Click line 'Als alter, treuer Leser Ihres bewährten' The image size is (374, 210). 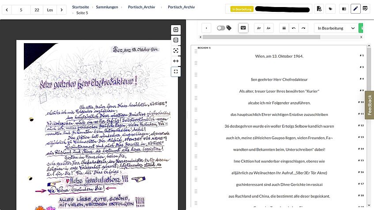[x=279, y=91]
